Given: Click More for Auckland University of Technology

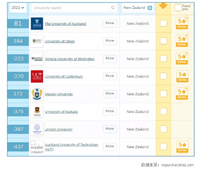Looking at the screenshot, I should point(110,147).
